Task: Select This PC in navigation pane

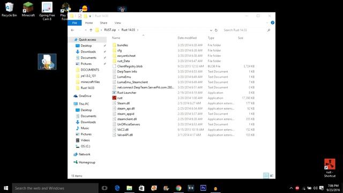Action: (84, 104)
